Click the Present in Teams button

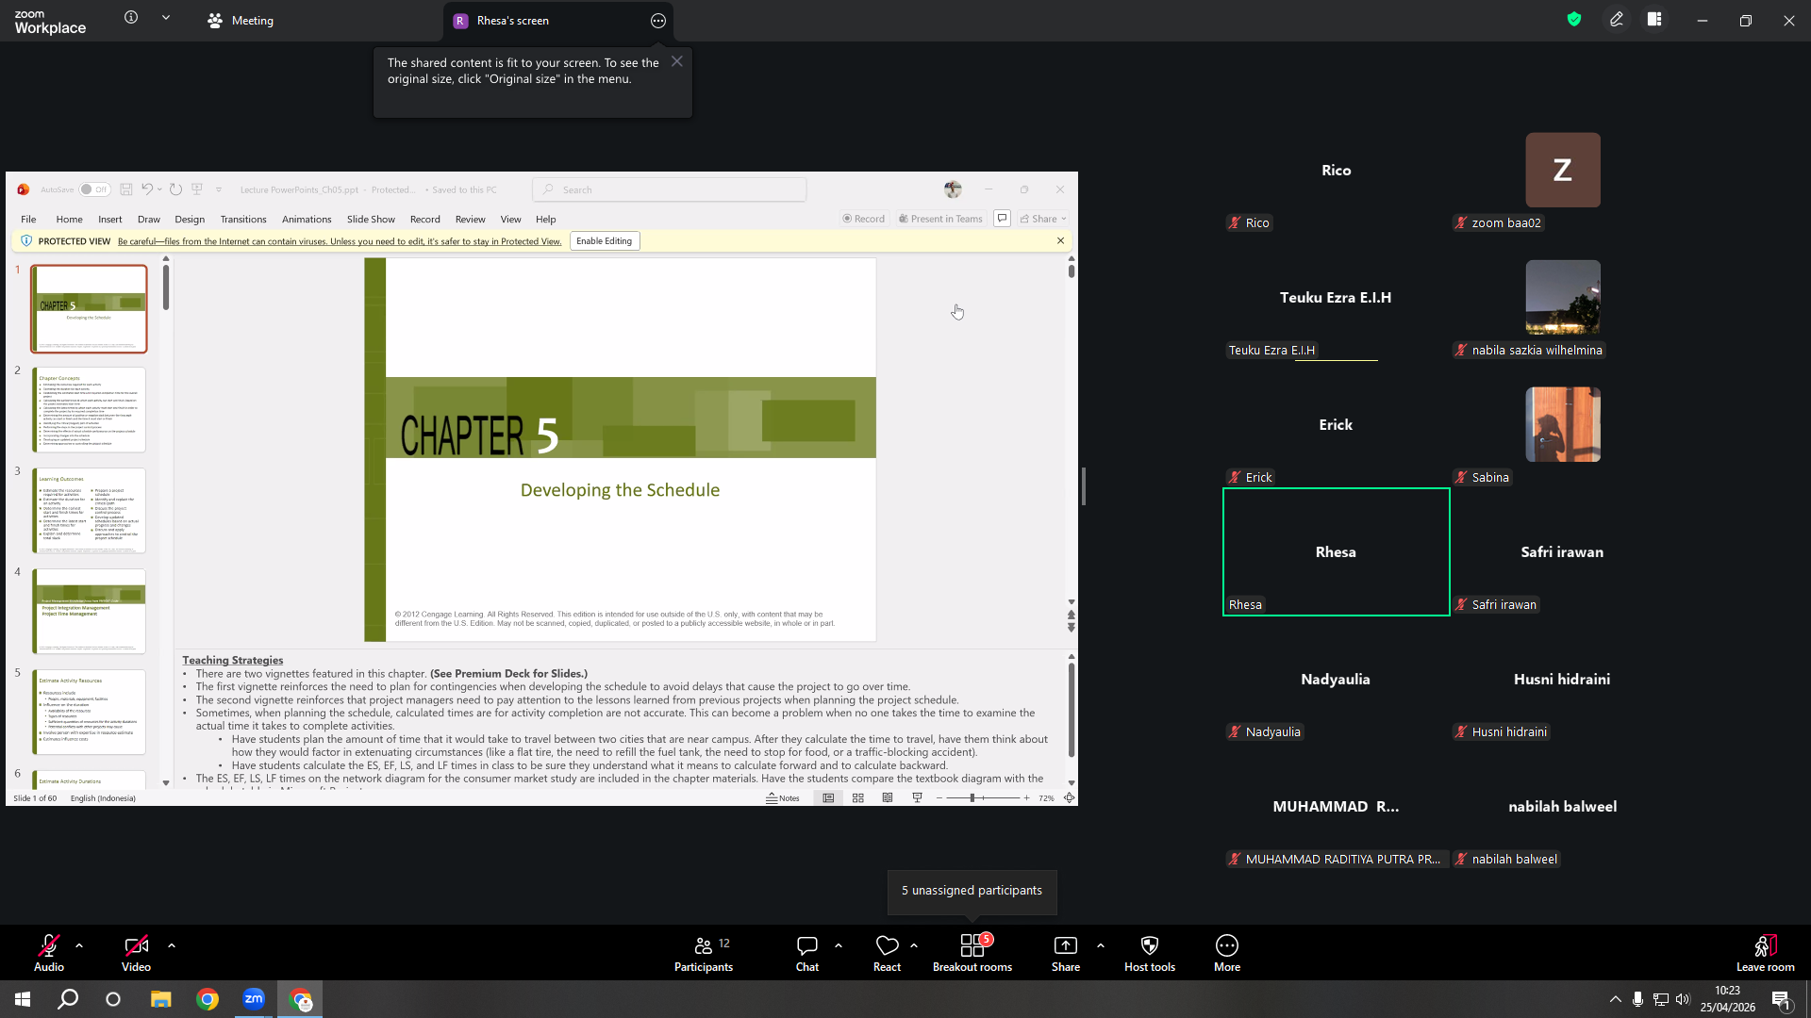(940, 219)
